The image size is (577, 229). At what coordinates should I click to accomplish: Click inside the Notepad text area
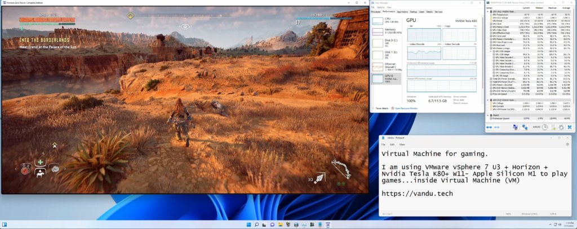(x=474, y=180)
